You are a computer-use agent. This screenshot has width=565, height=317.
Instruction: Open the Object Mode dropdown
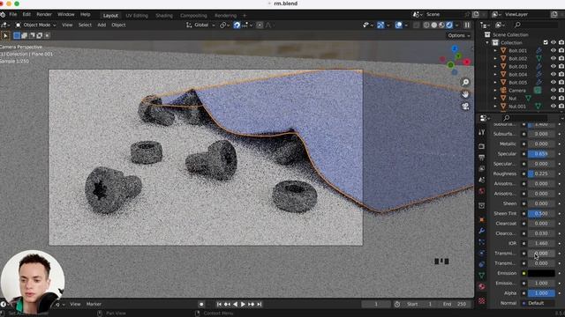pyautogui.click(x=35, y=26)
